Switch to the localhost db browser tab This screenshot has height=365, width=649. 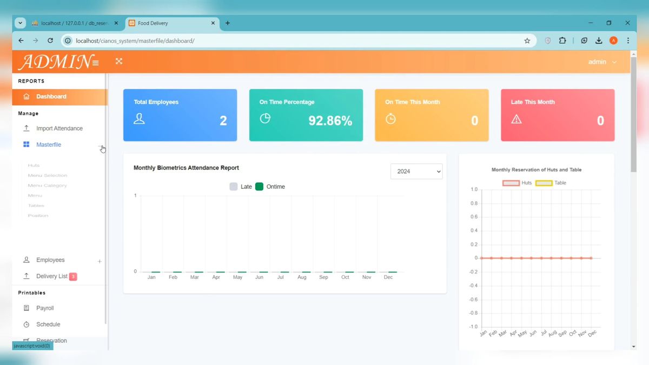pyautogui.click(x=70, y=23)
